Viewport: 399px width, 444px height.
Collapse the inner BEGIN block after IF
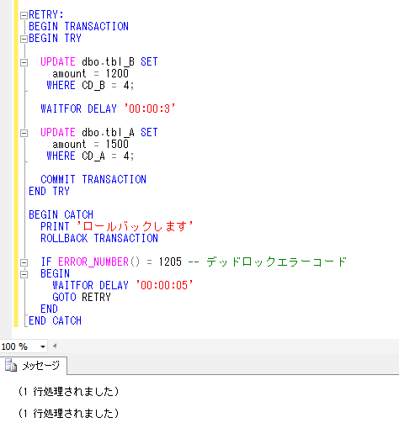[x=24, y=274]
